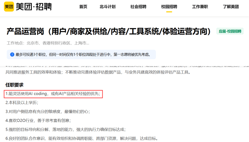The image size is (249, 142).
Task: Click the job title 产品运营岗 heading
Action: tap(109, 31)
